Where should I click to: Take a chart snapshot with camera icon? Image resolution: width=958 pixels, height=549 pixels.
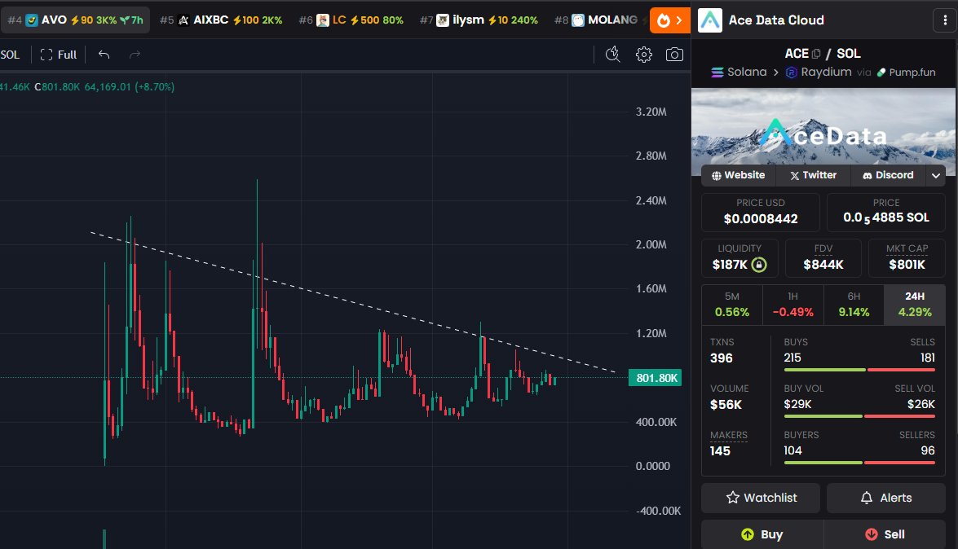pos(674,55)
